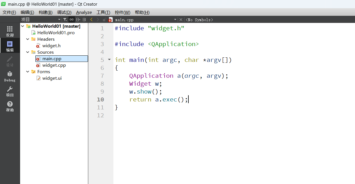Select widget.h in project tree
This screenshot has height=184, width=355.
(51, 46)
